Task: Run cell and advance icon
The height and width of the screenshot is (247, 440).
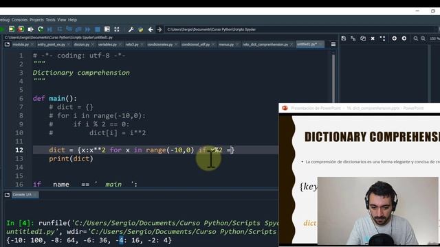Action: click(21, 29)
